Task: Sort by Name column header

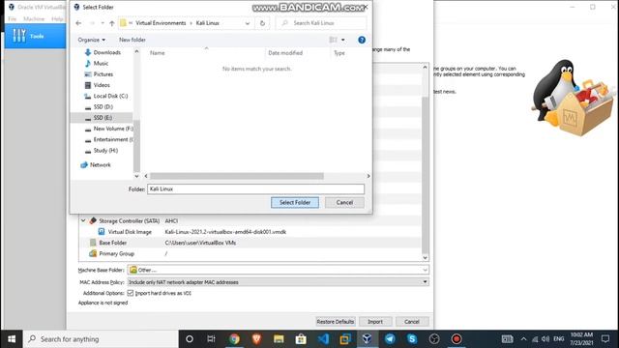Action: [x=157, y=53]
